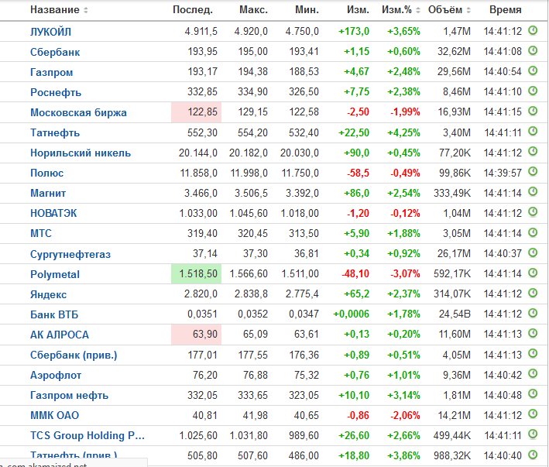Open the Магнит stock link
549x467 pixels.
click(x=48, y=194)
